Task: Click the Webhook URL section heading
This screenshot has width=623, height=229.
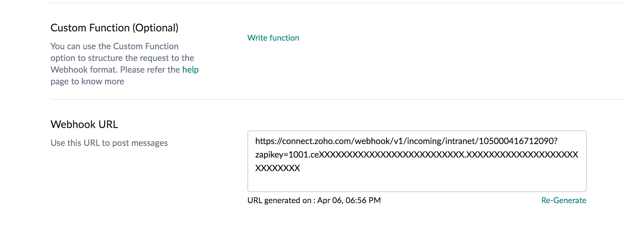Action: click(x=84, y=125)
